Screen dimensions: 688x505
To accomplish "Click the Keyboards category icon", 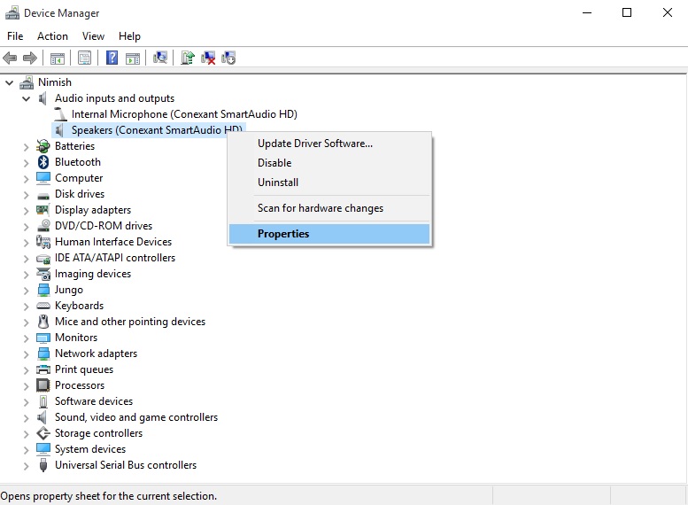I will coord(43,305).
